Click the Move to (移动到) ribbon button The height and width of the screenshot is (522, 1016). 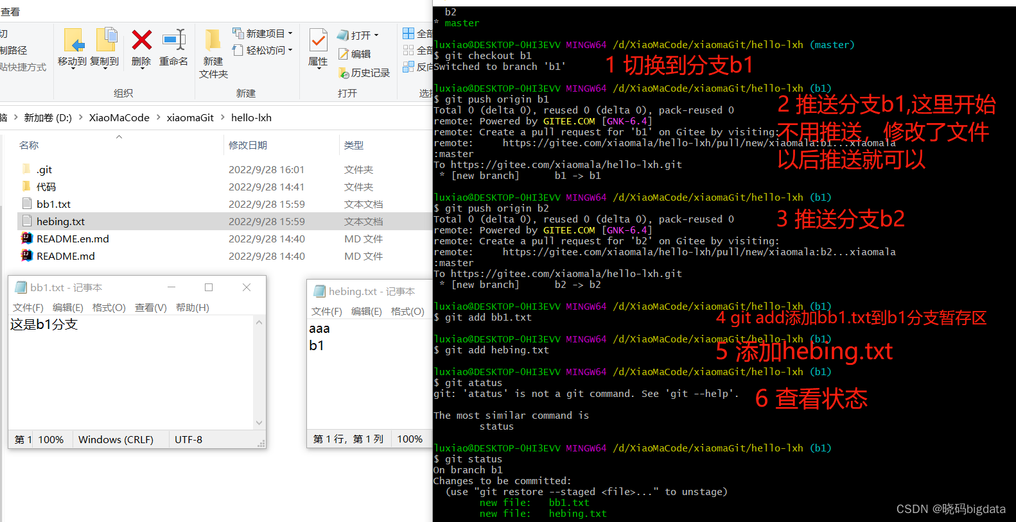coord(72,48)
